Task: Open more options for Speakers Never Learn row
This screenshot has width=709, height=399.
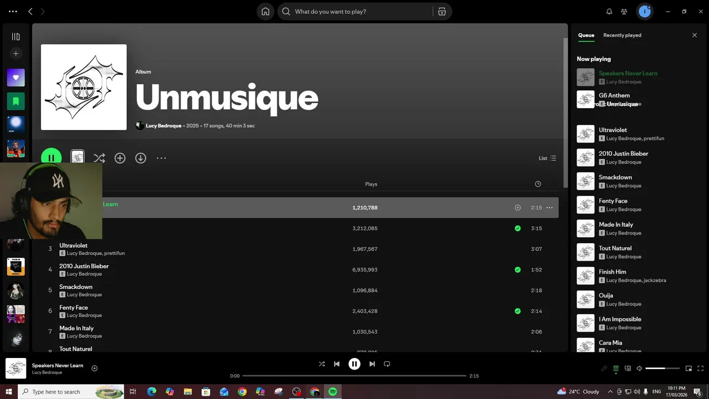Action: click(x=549, y=208)
